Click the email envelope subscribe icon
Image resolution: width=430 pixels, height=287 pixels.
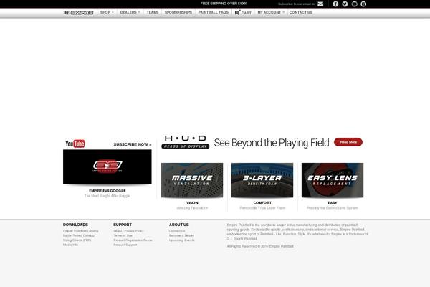click(x=320, y=4)
